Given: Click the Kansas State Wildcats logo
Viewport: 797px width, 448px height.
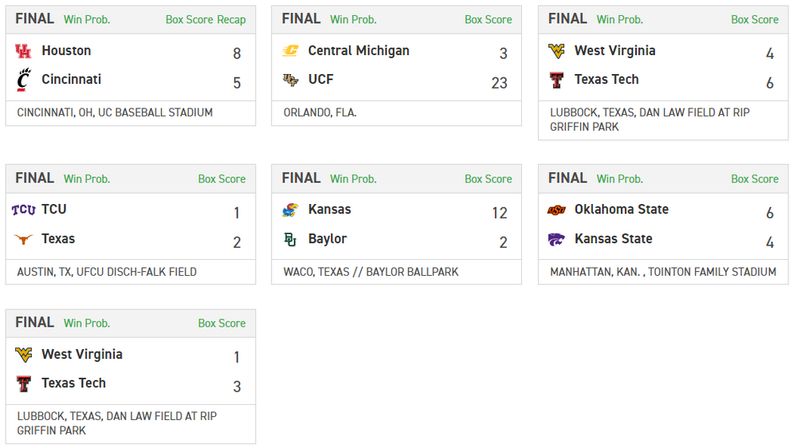Looking at the screenshot, I should pos(556,239).
